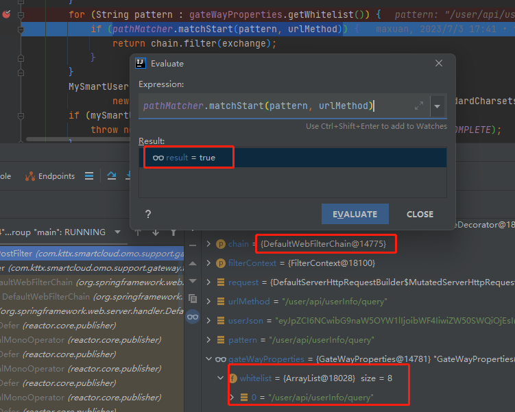Expand the whitelist element 0 entry
This screenshot has height=412, width=515.
(x=232, y=398)
